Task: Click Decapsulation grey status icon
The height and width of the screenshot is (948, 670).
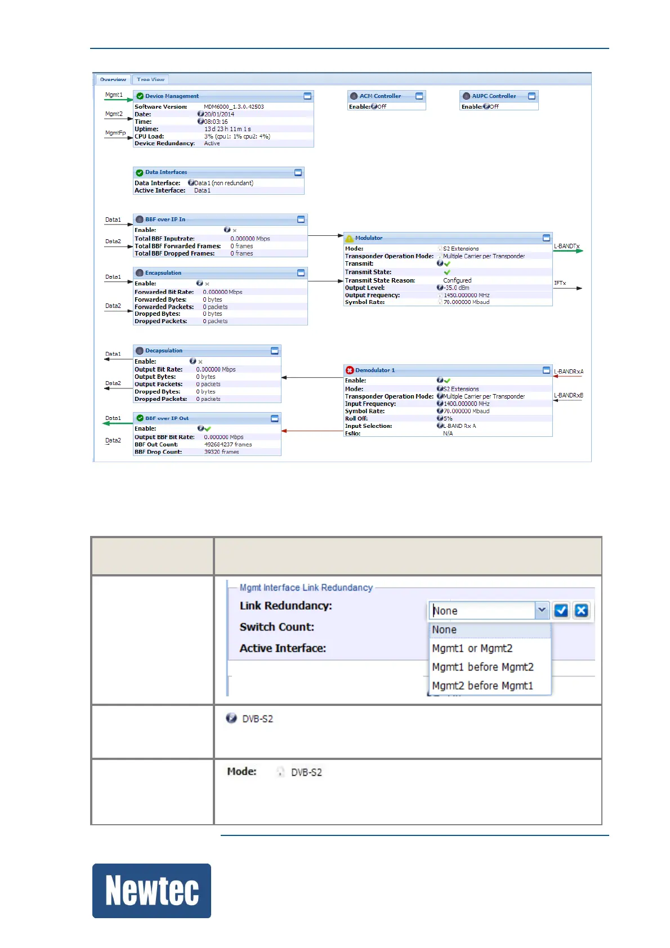Action: tap(140, 351)
